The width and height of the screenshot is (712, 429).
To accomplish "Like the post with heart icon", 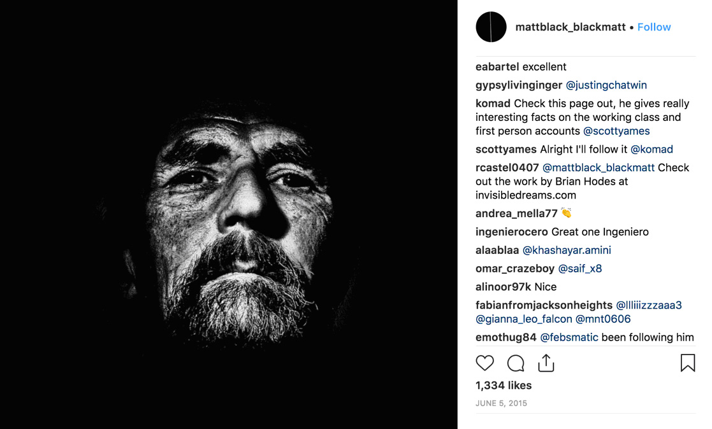I will tap(485, 363).
